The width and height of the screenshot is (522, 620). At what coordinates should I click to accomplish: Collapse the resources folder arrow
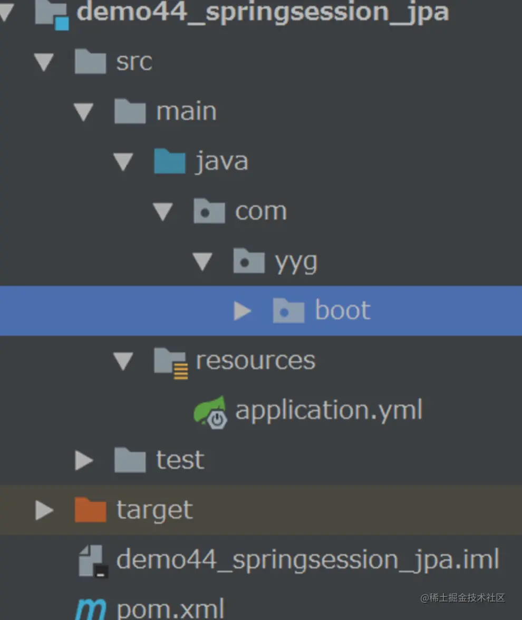(123, 361)
